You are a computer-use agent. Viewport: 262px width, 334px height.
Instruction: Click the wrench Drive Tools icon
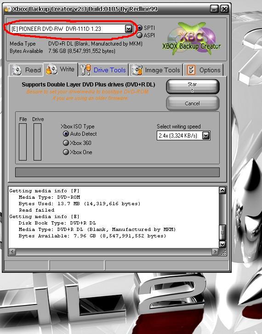85,70
